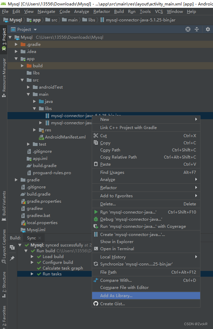Open the Resource Manager side tab
This screenshot has width=213, height=329.
(x=4, y=78)
